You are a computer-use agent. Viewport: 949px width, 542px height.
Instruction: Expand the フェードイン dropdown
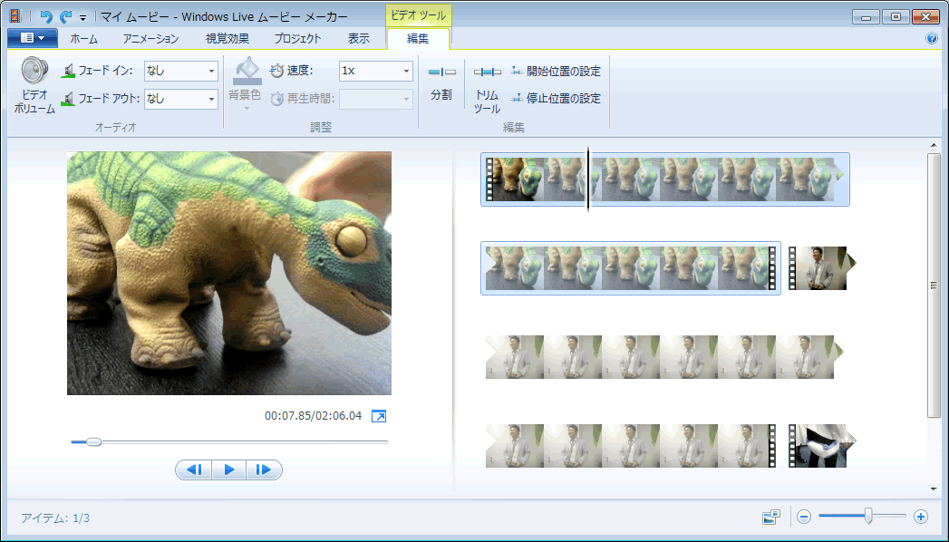(212, 71)
